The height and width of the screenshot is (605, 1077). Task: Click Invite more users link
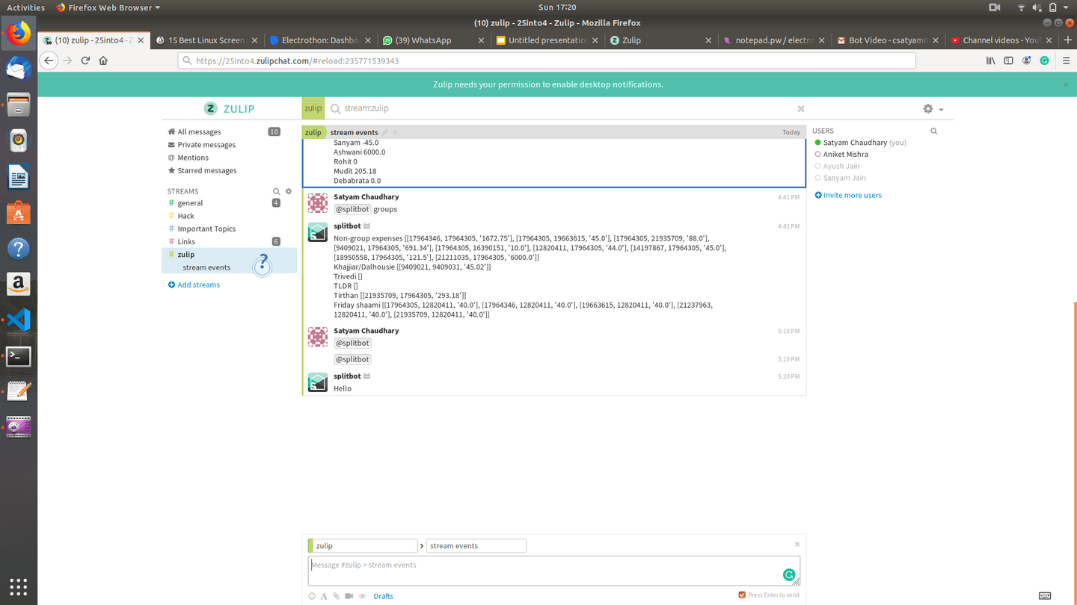pyautogui.click(x=848, y=196)
